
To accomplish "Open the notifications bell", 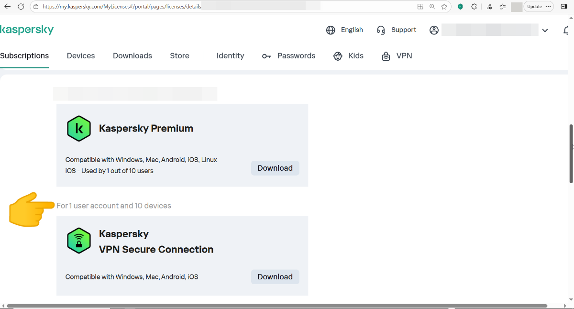I will (567, 30).
